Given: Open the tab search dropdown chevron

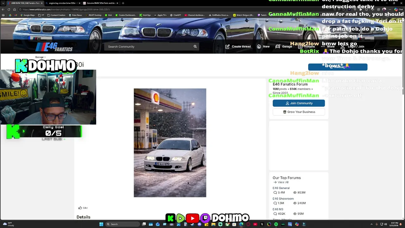Looking at the screenshot, I should coord(3,3).
